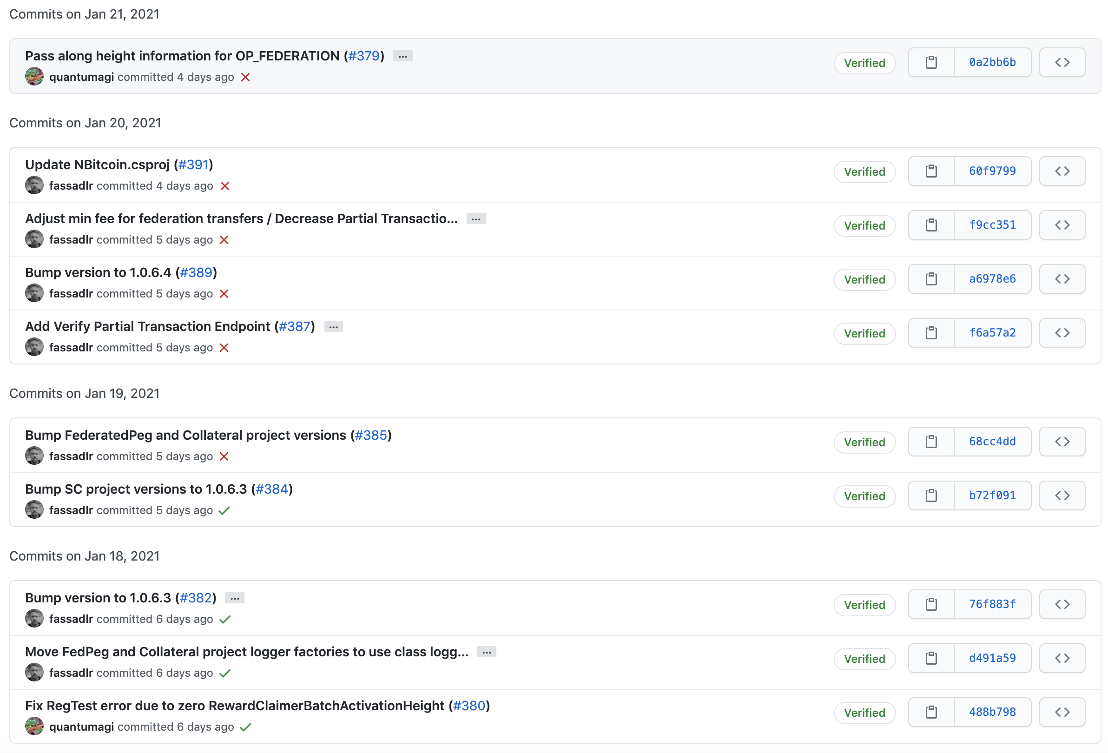Open pull request #391 link
This screenshot has height=753, width=1108.
[x=193, y=165]
